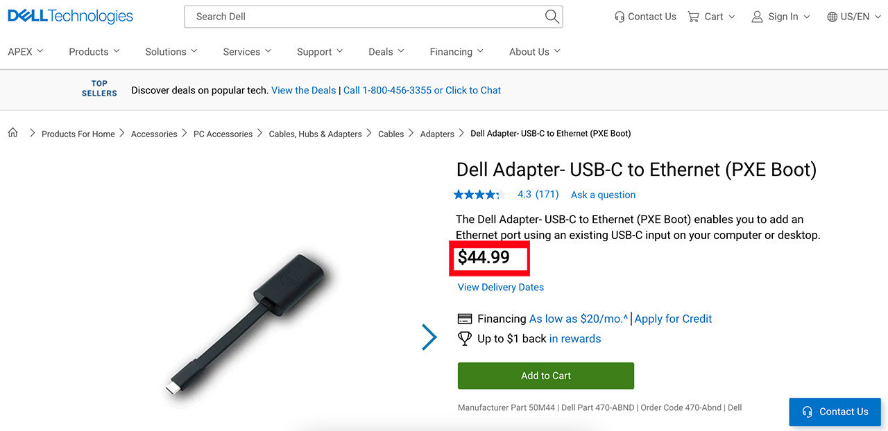This screenshot has width=888, height=431.
Task: Click into the Search Dell field
Action: 361,17
